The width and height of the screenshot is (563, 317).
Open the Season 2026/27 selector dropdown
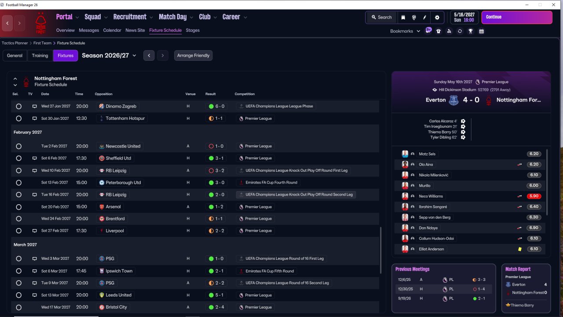point(109,55)
